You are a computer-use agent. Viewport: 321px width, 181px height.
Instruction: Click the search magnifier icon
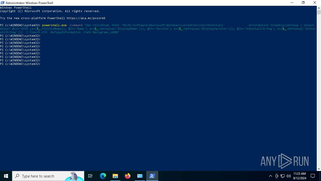tap(17, 176)
